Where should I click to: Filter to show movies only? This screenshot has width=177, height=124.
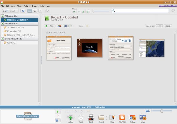click(x=88, y=11)
